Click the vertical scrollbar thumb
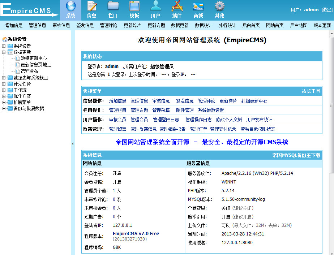Viewport: 334px width, 255px height. (x=331, y=105)
